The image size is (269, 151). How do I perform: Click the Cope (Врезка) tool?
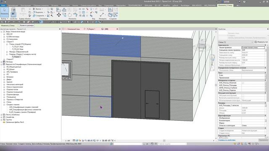(38, 9)
